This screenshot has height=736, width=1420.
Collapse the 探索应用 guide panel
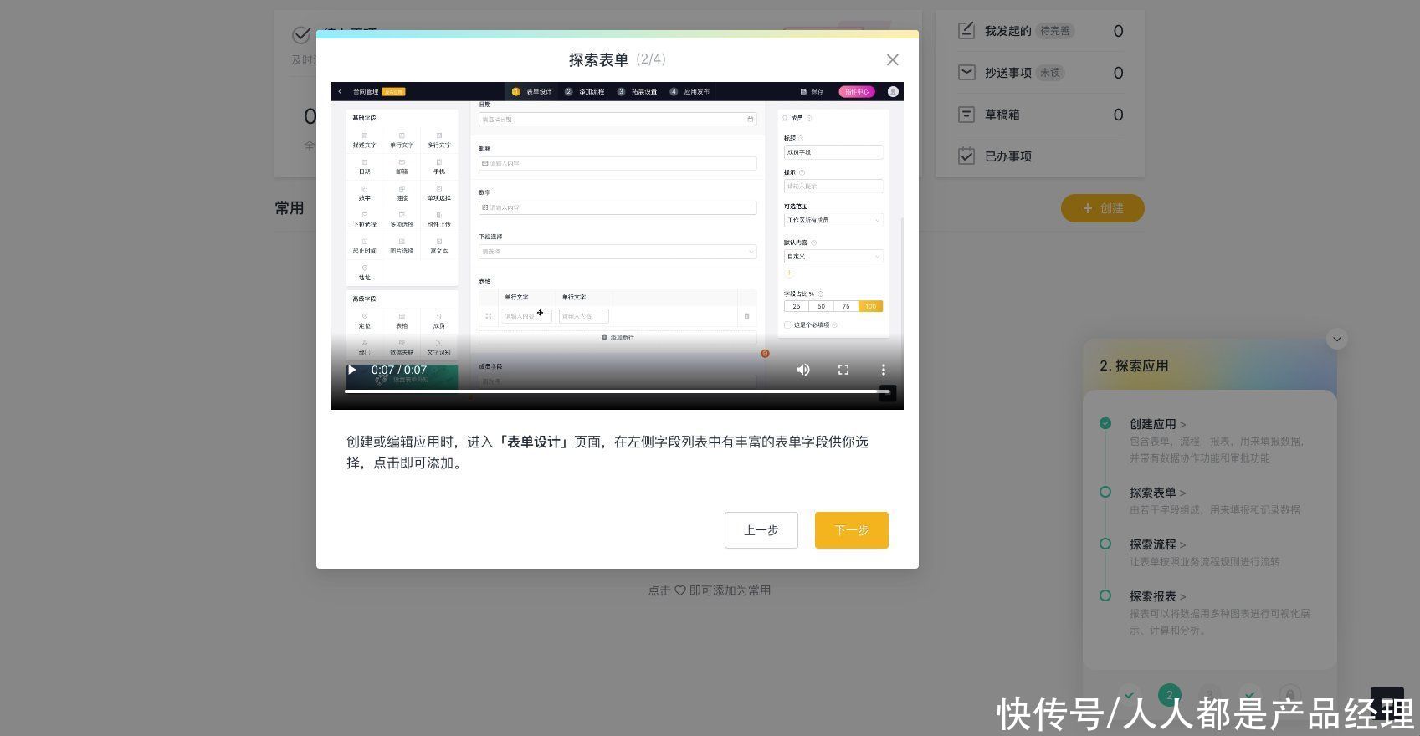click(1337, 339)
